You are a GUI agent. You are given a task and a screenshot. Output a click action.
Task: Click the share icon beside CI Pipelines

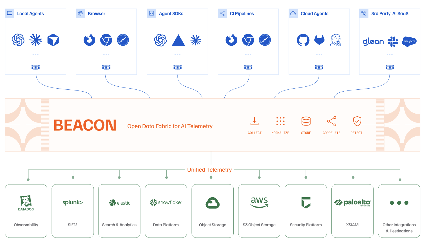222,13
